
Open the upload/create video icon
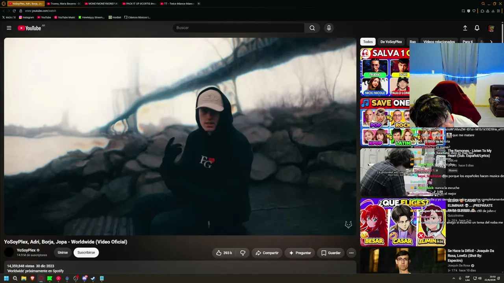click(465, 28)
